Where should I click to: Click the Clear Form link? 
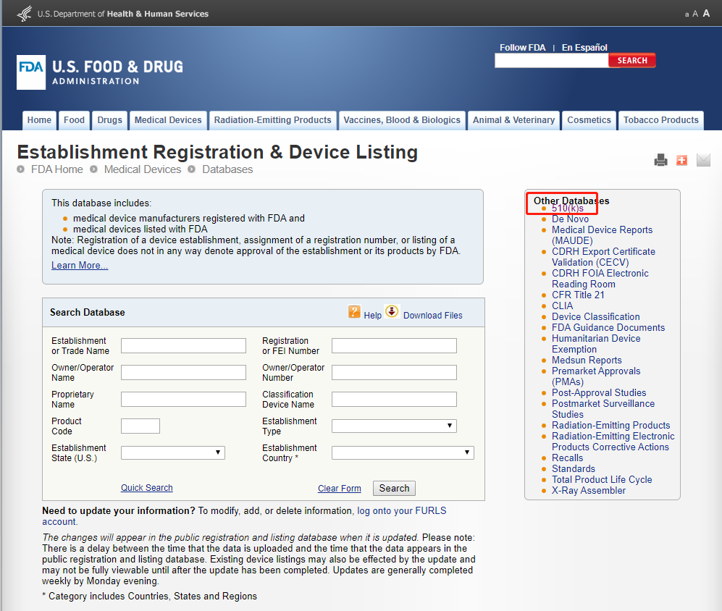coord(340,489)
